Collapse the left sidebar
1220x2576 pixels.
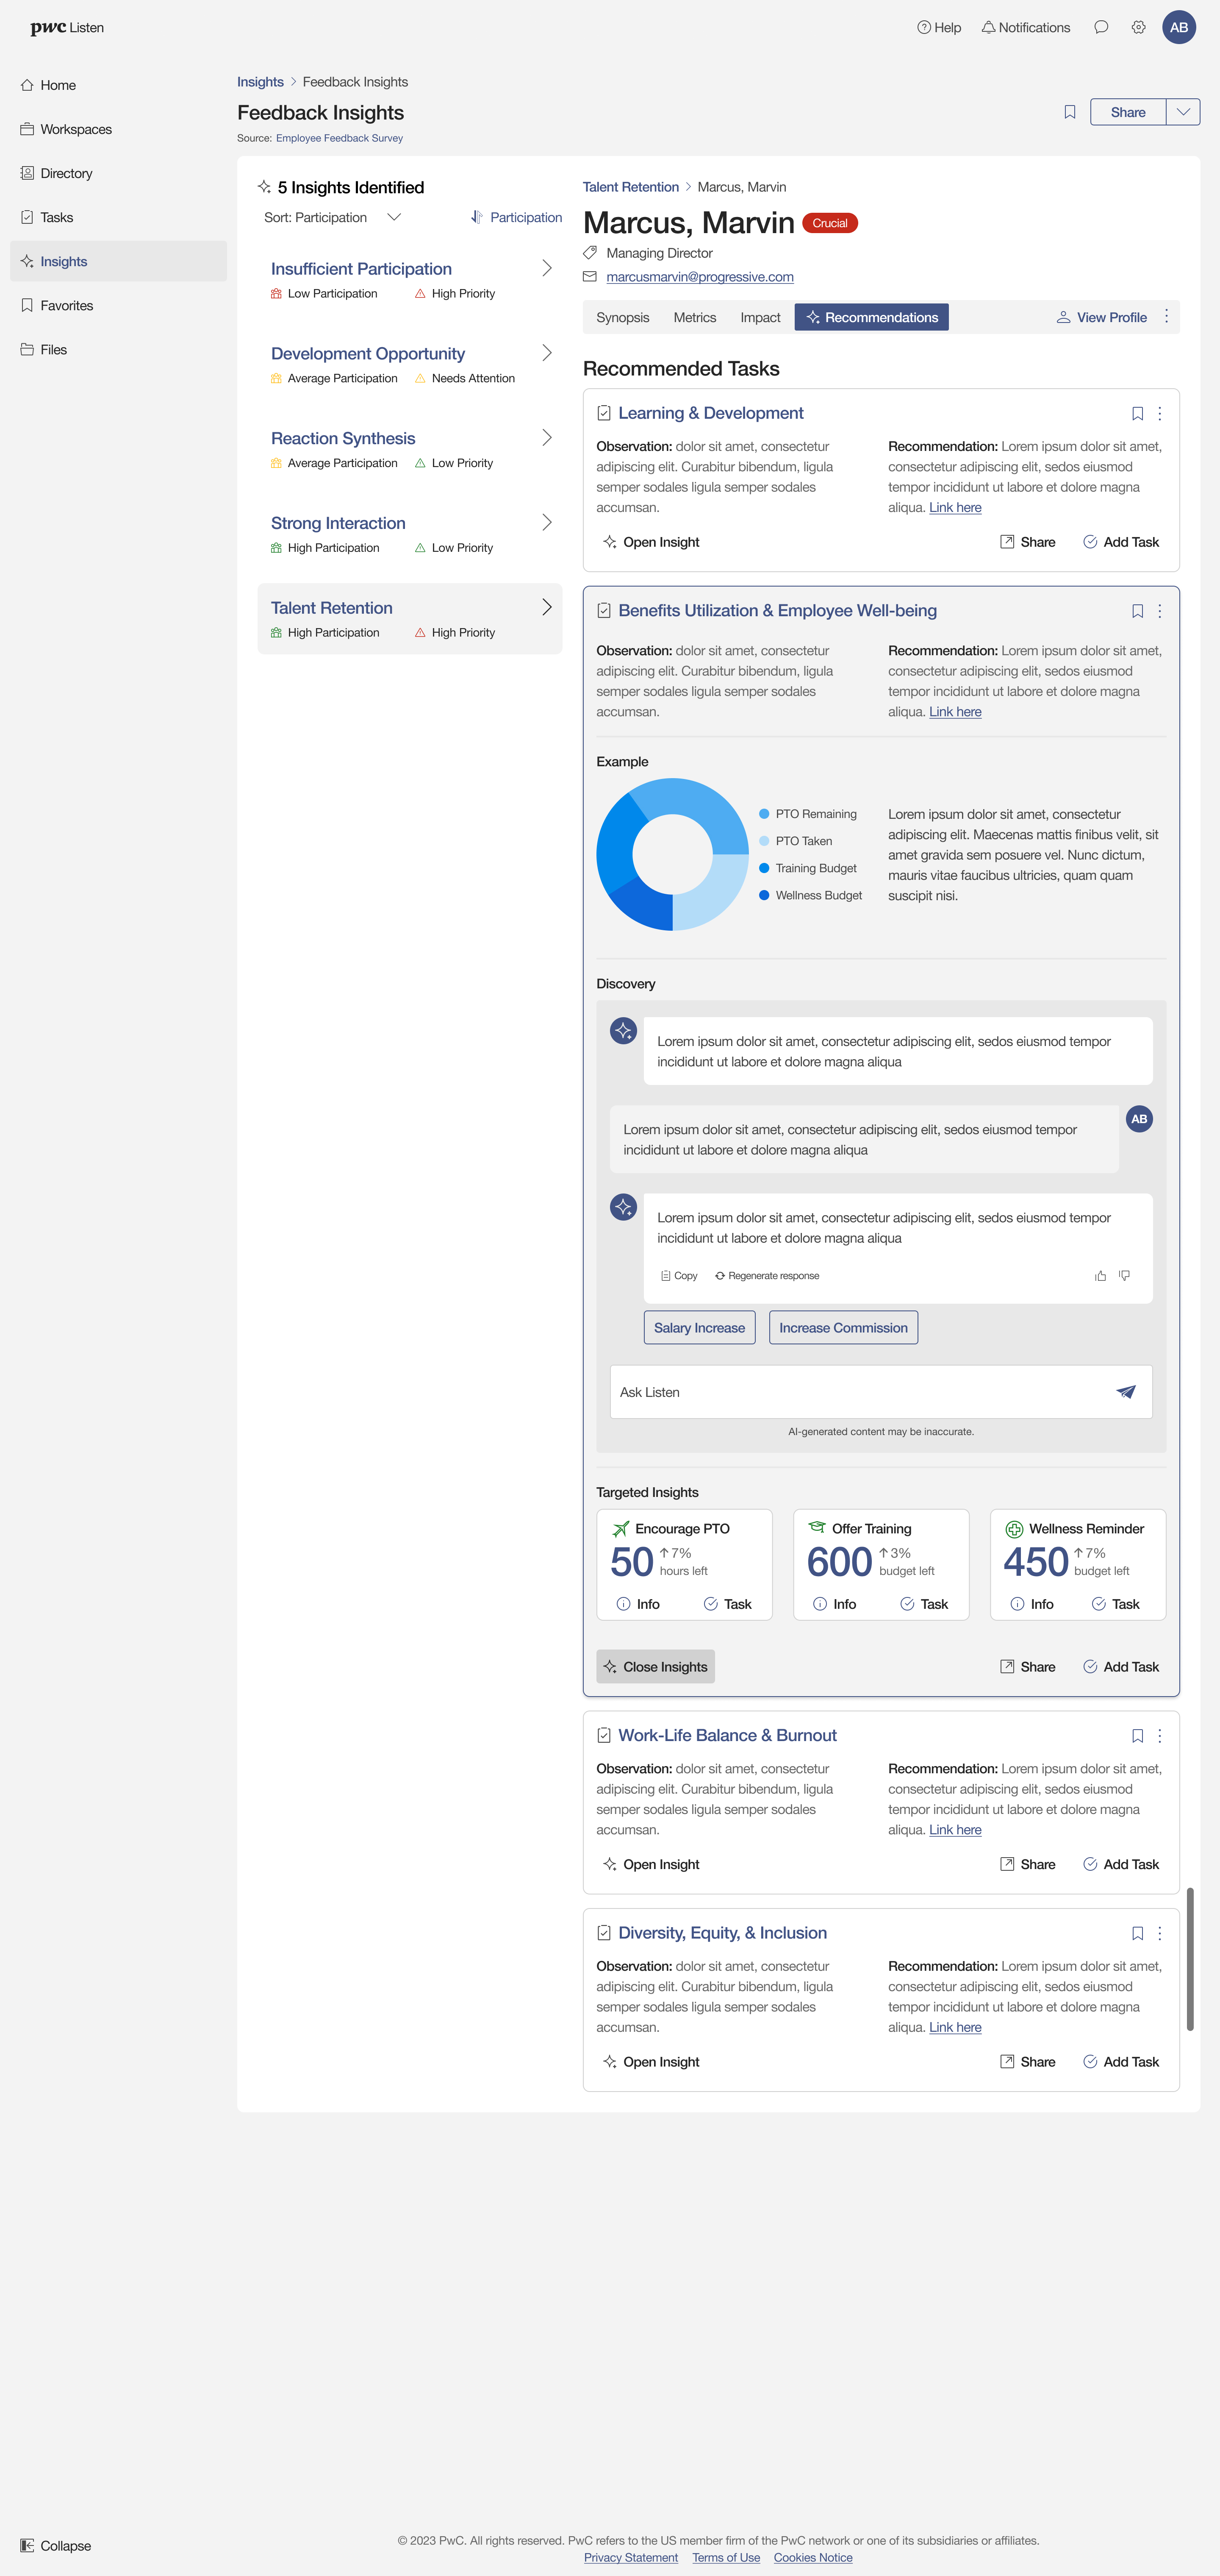coord(56,2546)
